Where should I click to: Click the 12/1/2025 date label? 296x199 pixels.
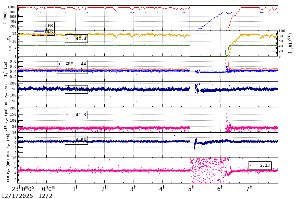(17, 196)
